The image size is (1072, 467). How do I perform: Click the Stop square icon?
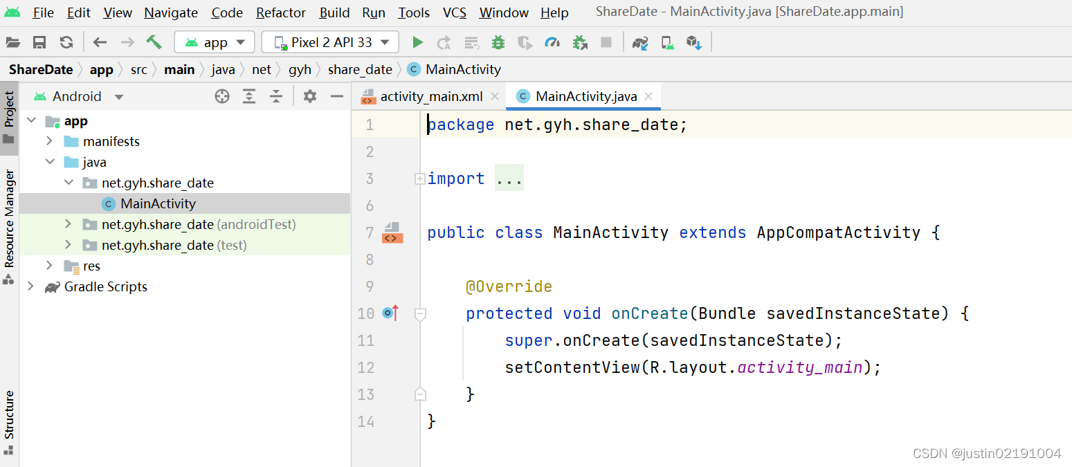(x=606, y=42)
